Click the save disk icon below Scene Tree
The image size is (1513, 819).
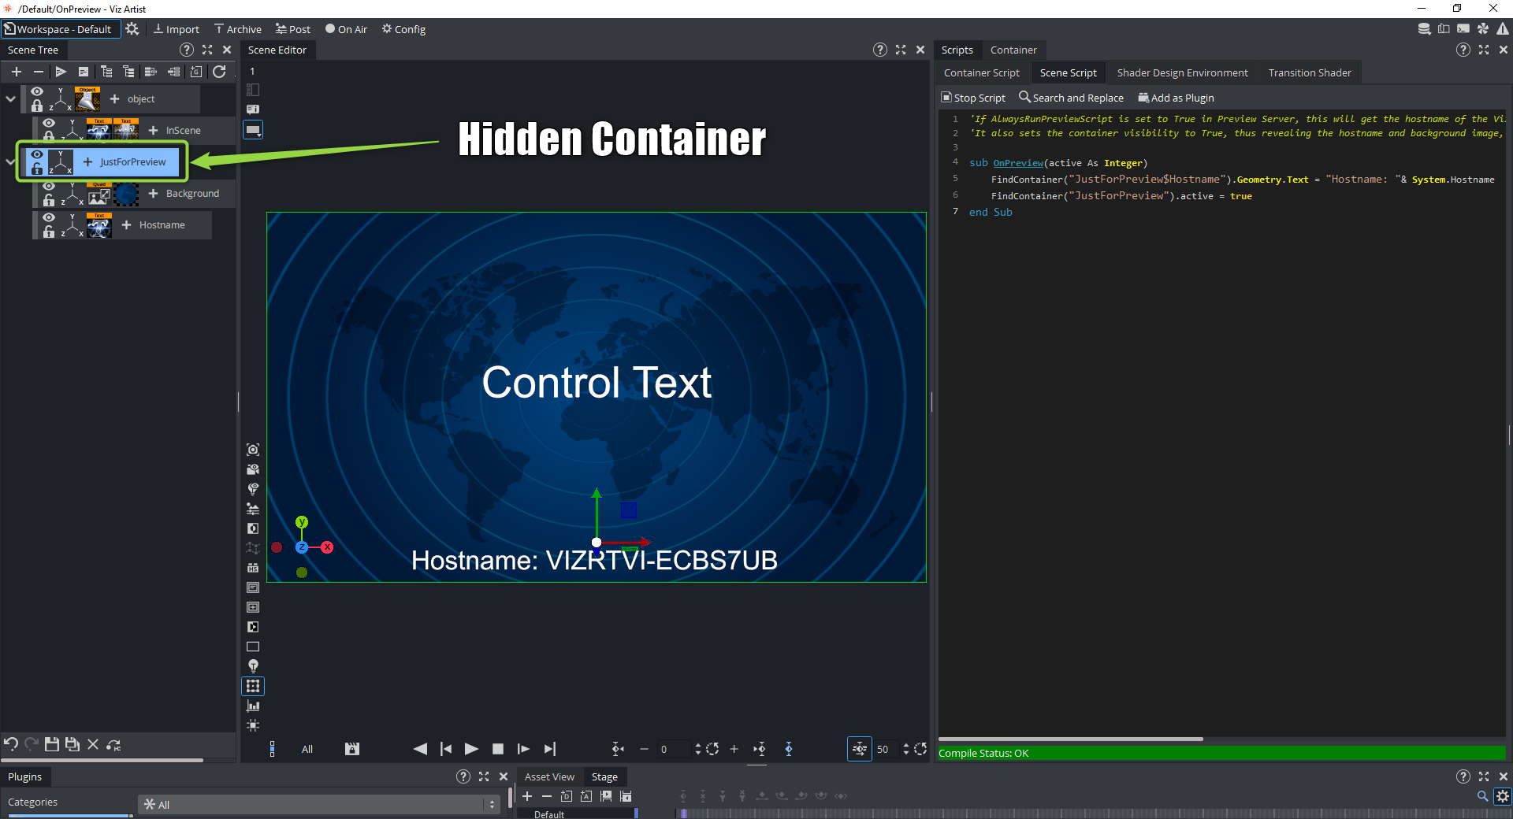pos(52,744)
